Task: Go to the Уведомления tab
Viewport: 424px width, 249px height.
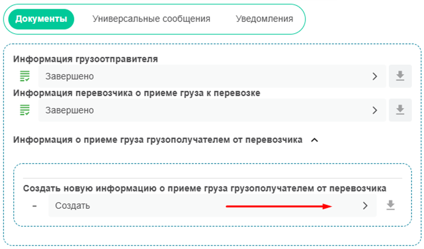Action: click(264, 19)
